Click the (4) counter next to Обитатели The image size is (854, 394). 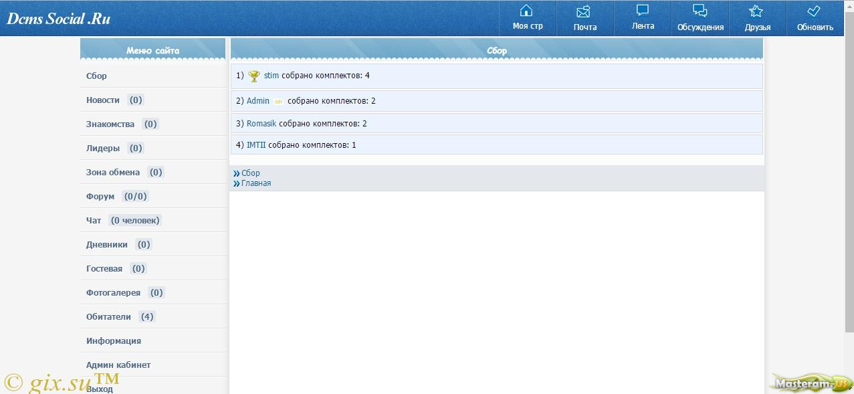pos(147,317)
